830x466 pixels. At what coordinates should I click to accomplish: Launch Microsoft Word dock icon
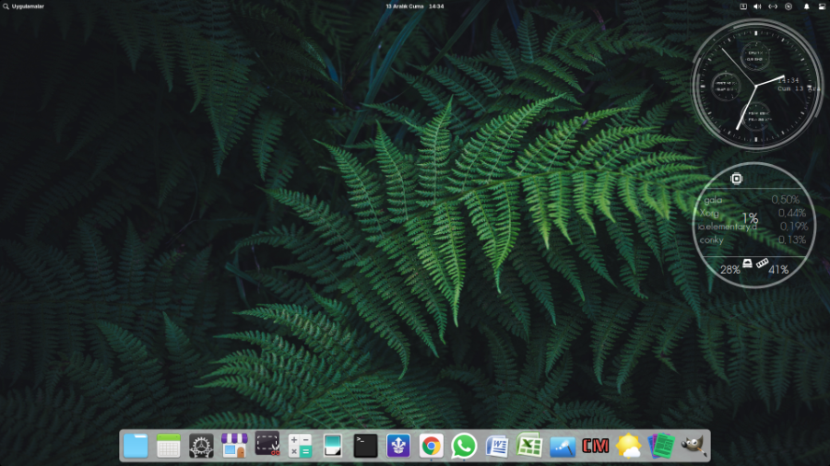click(497, 446)
